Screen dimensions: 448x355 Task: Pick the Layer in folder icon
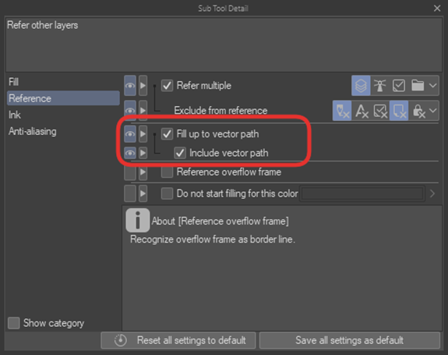[418, 86]
